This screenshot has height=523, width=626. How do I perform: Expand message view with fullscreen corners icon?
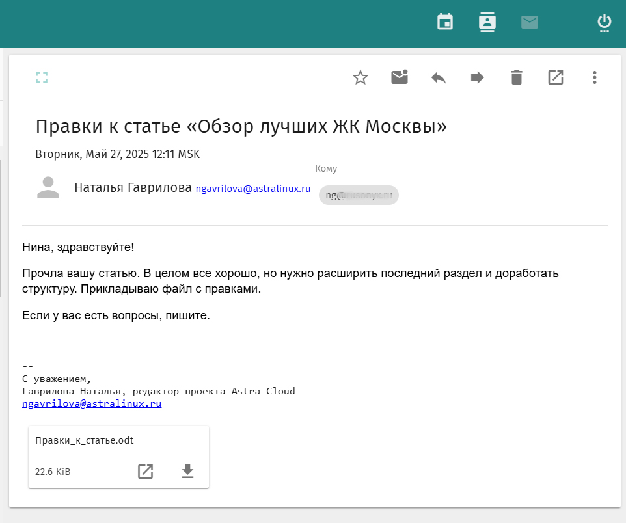pyautogui.click(x=42, y=77)
